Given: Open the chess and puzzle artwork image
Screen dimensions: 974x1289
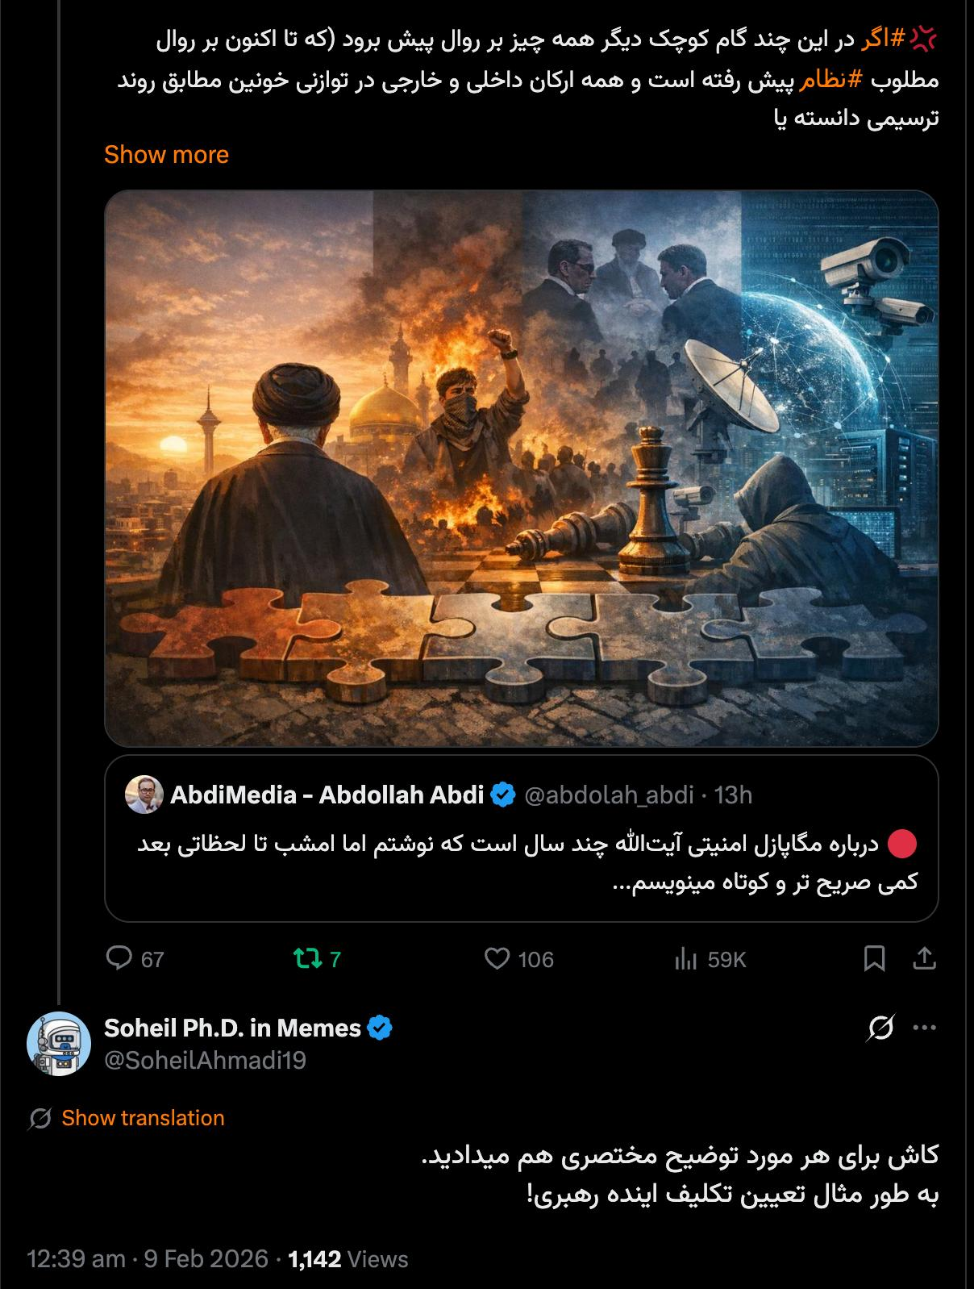Looking at the screenshot, I should [521, 468].
